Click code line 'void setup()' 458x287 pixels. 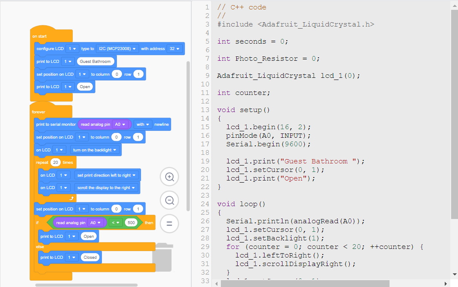[244, 110]
